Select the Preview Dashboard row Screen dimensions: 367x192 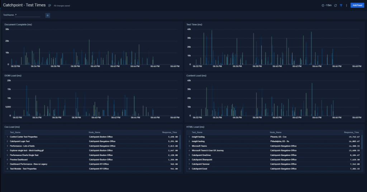click(x=92, y=160)
